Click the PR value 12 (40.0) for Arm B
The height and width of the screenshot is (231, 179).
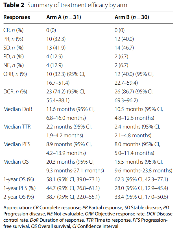(x=125, y=38)
